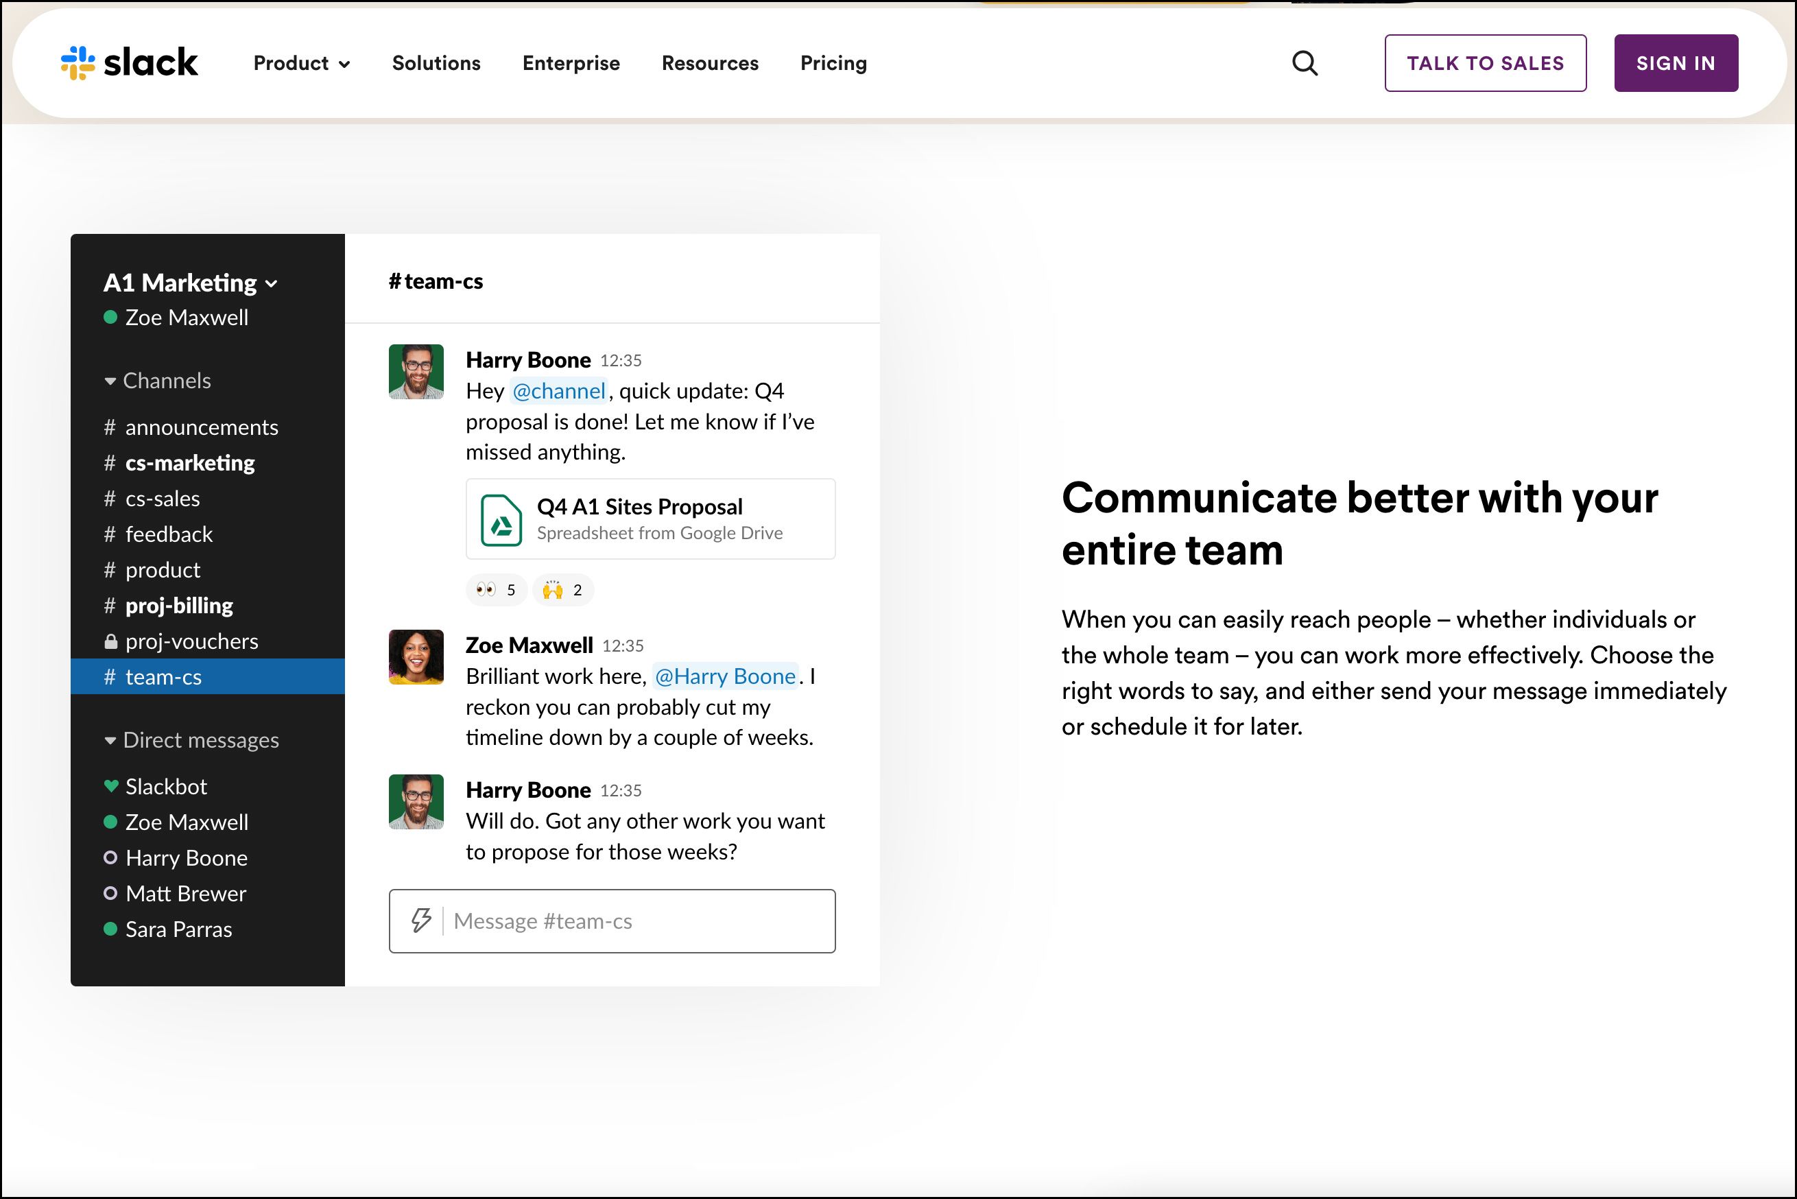This screenshot has height=1199, width=1797.
Task: Go to the Pricing page
Action: click(x=833, y=64)
